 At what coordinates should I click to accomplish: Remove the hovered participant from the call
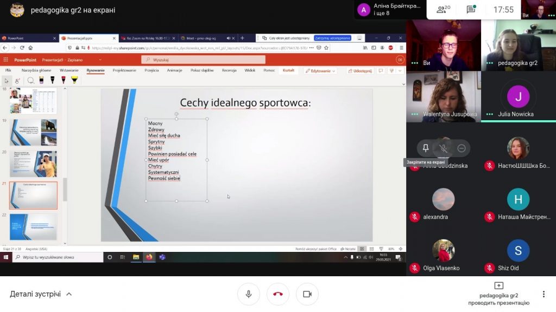[x=462, y=148]
